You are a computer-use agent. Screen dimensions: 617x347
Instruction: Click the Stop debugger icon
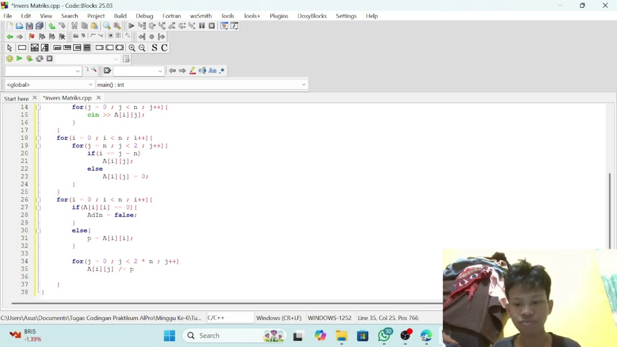tap(212, 26)
